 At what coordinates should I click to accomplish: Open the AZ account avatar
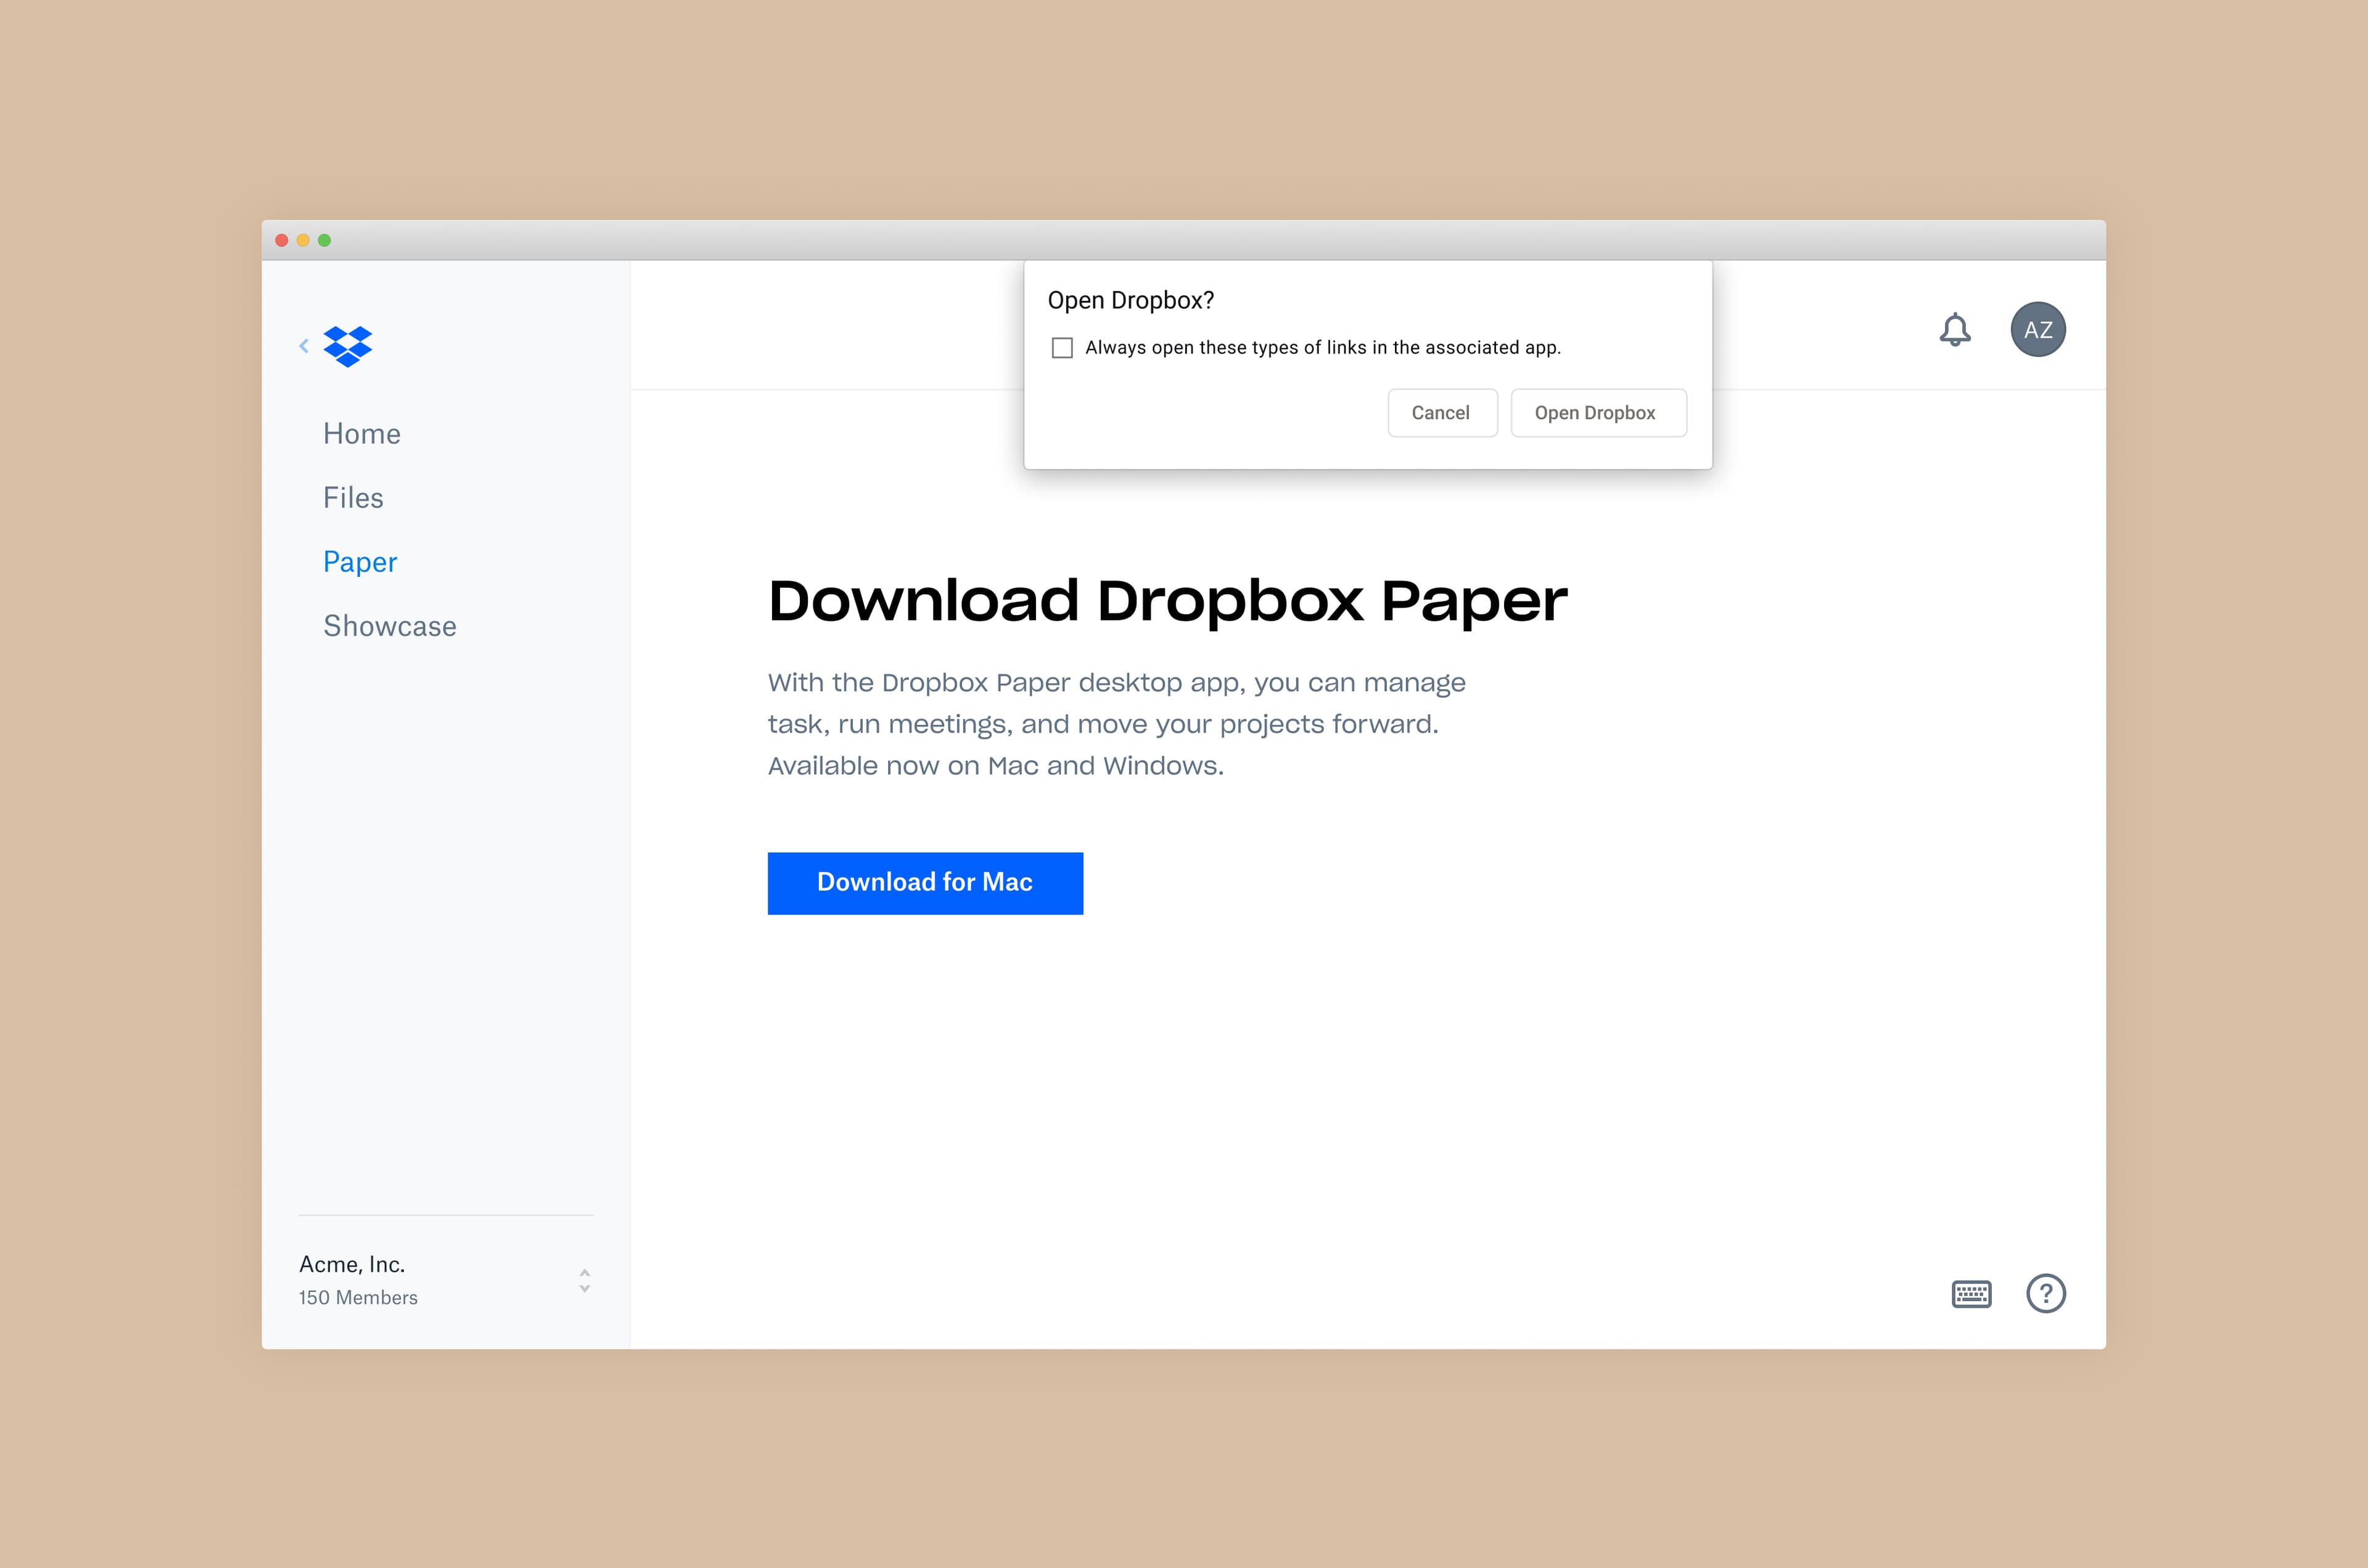2038,329
